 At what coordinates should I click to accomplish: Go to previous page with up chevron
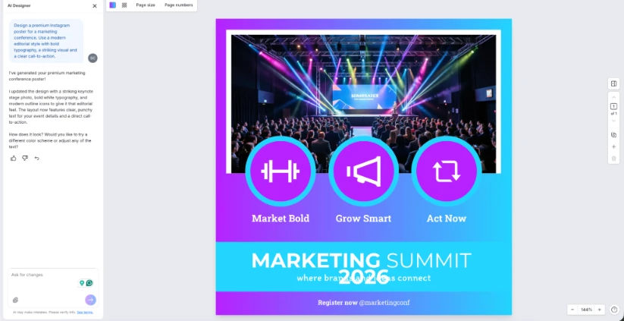pyautogui.click(x=613, y=97)
